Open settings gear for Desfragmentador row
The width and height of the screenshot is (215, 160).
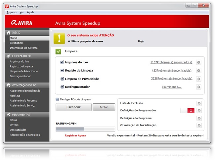198,87
